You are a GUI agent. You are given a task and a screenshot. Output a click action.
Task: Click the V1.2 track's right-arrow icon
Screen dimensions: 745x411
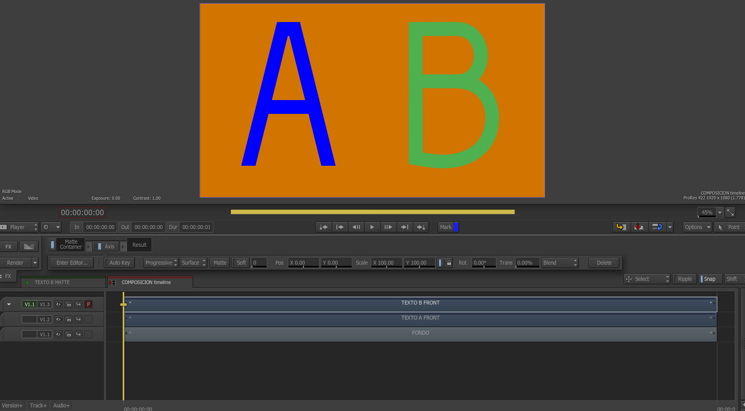click(x=78, y=319)
